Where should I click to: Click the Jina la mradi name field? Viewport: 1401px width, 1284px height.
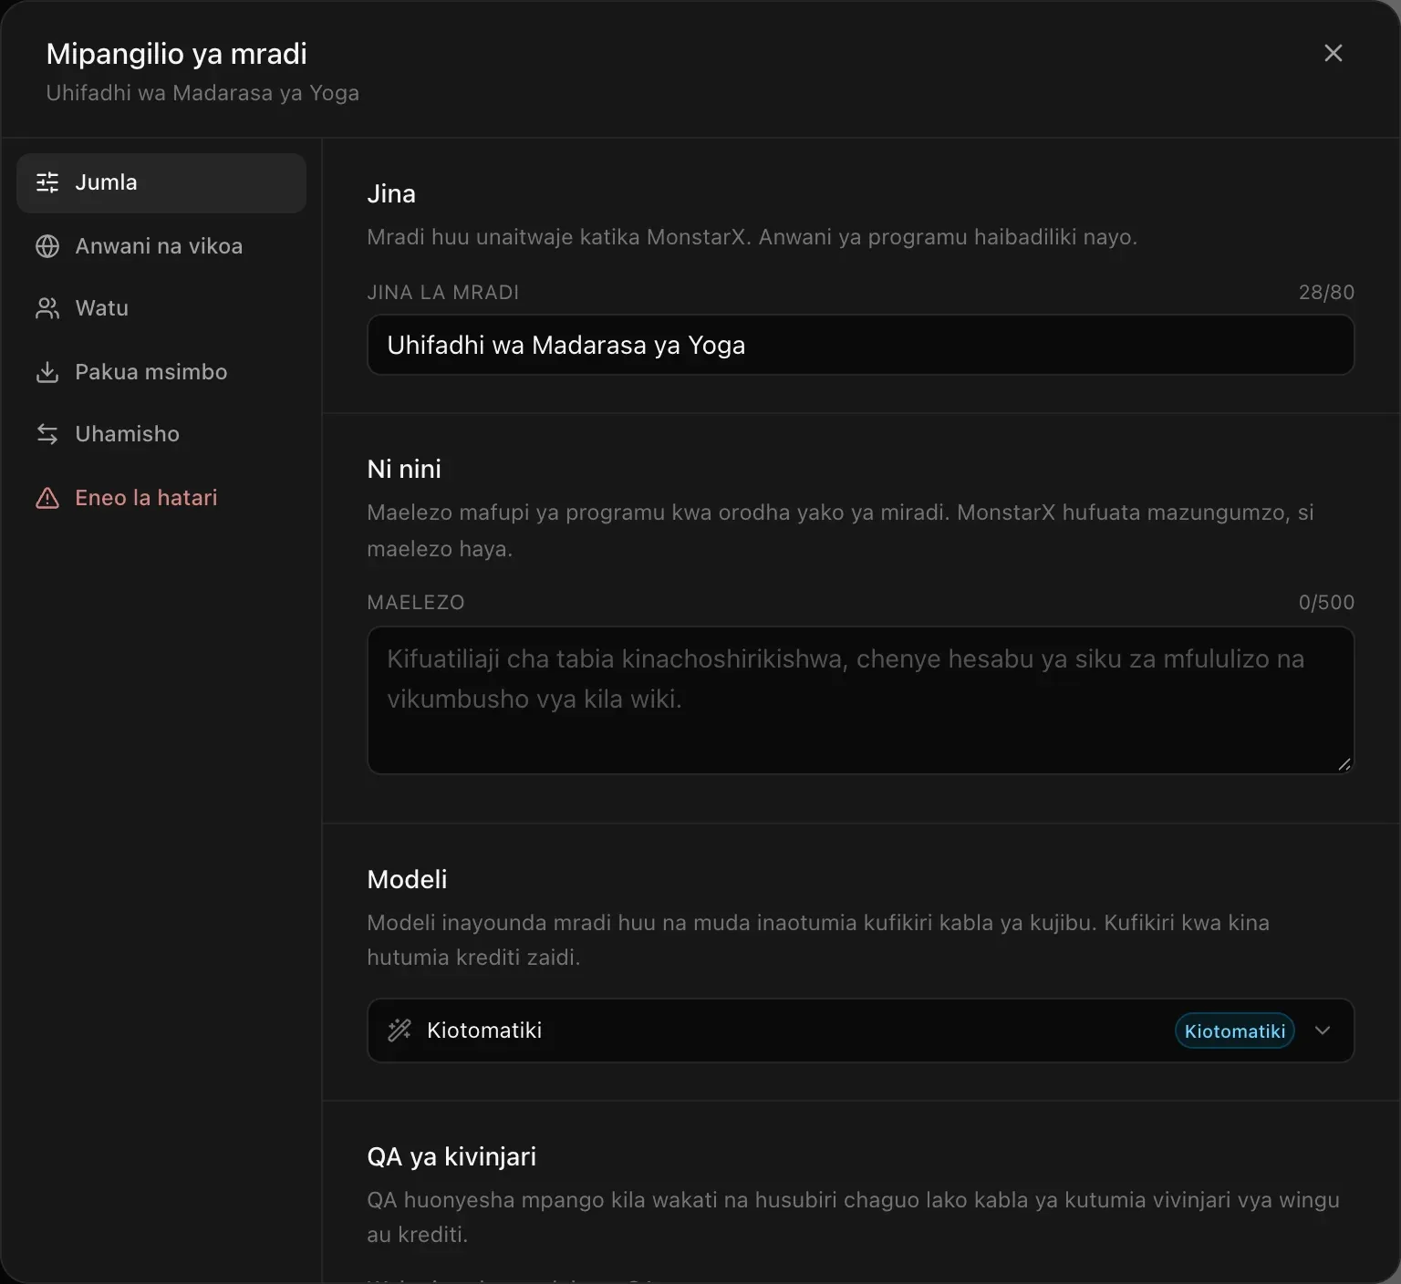pos(860,345)
